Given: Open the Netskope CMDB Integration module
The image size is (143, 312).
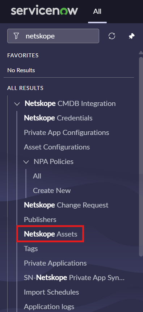Looking at the screenshot, I should [70, 103].
